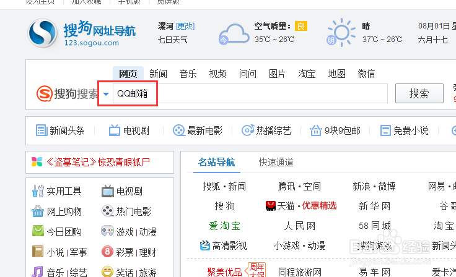Click the 更改 city link
Viewport: 456px width, 277px height.
coord(185,27)
